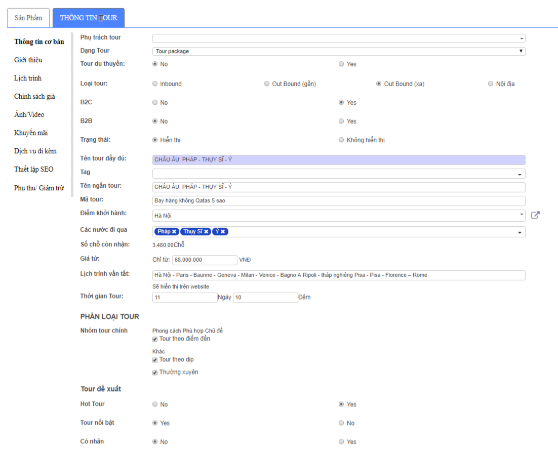This screenshot has height=452, width=558.
Task: Open the Giới thiệu section
Action: [x=28, y=60]
